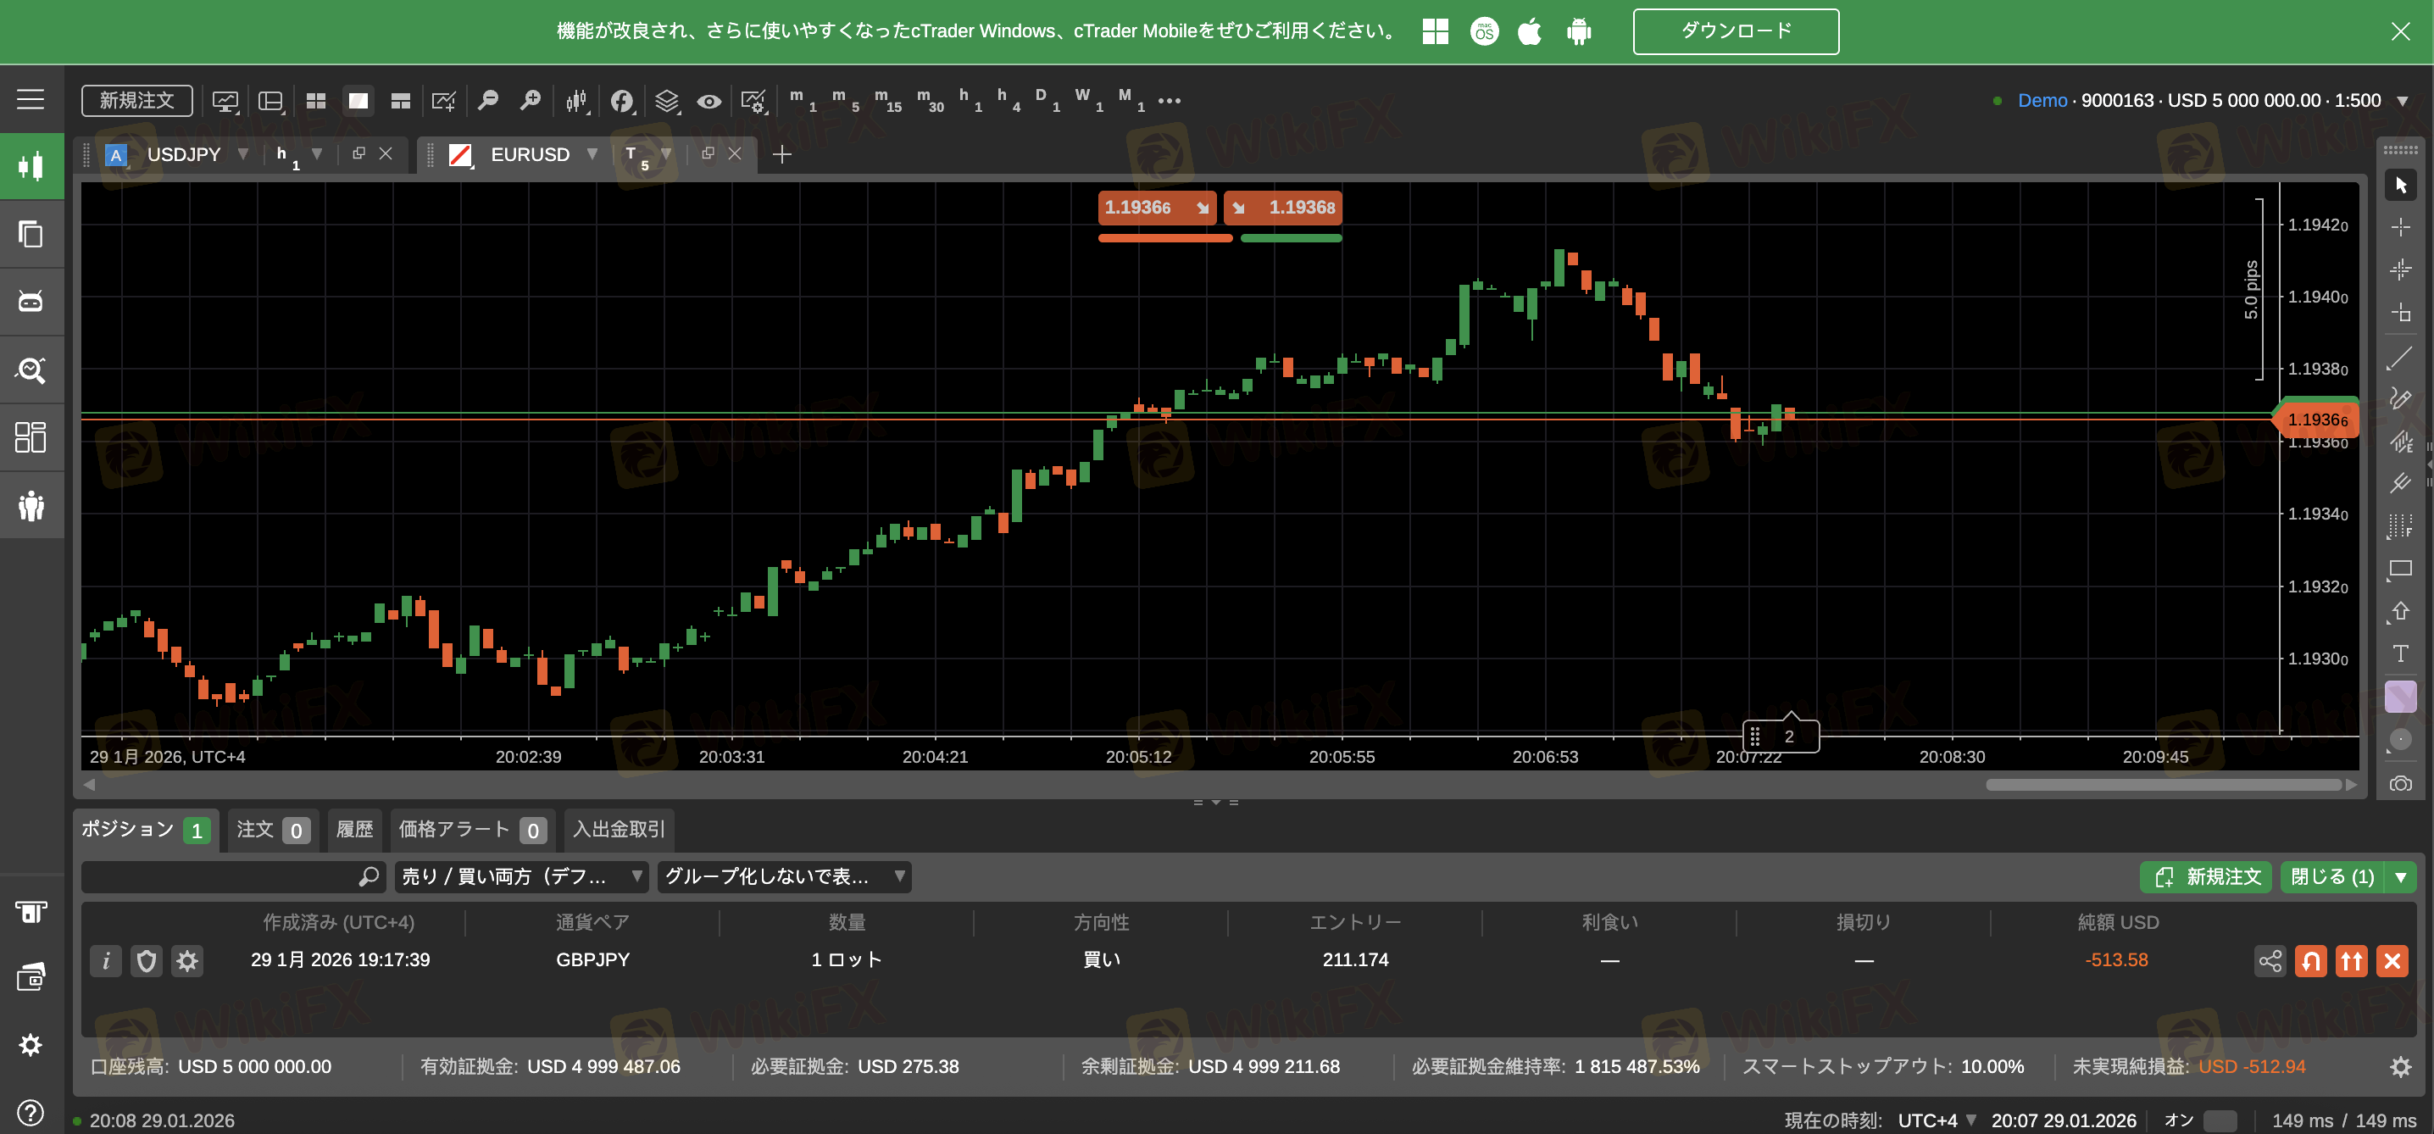Toggle the eye view options icon
This screenshot has height=1134, width=2434.
709,100
